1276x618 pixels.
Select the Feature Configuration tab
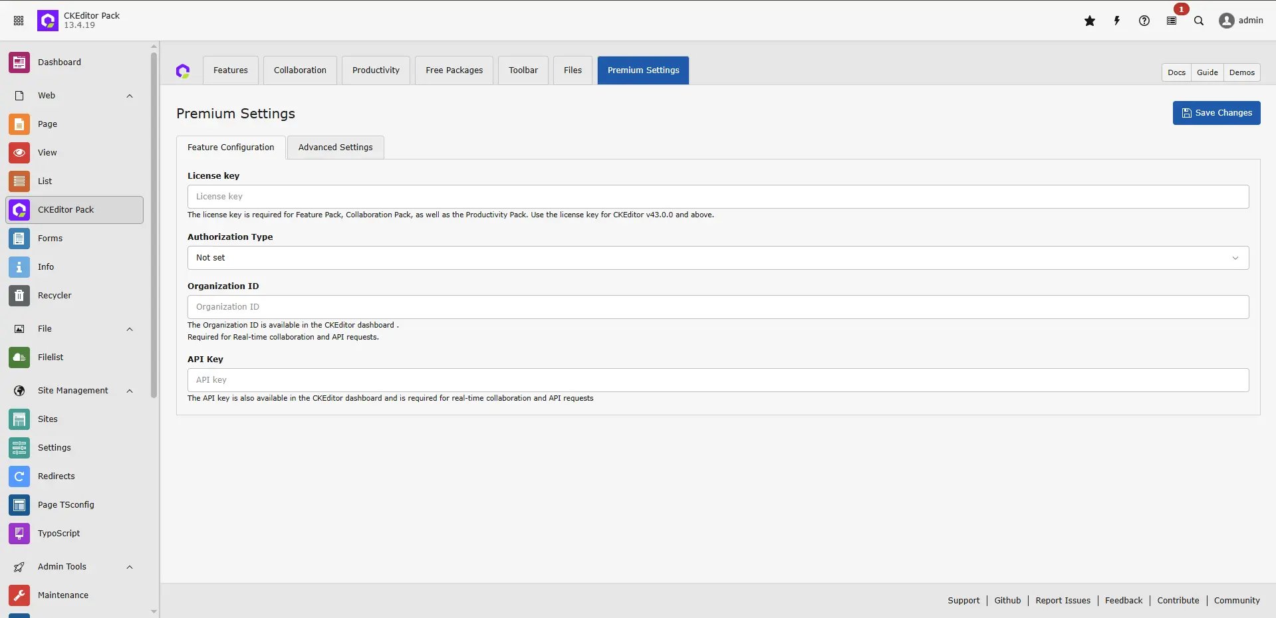coord(231,148)
